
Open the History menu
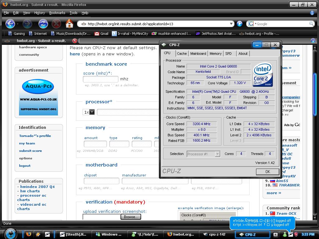[40, 13]
